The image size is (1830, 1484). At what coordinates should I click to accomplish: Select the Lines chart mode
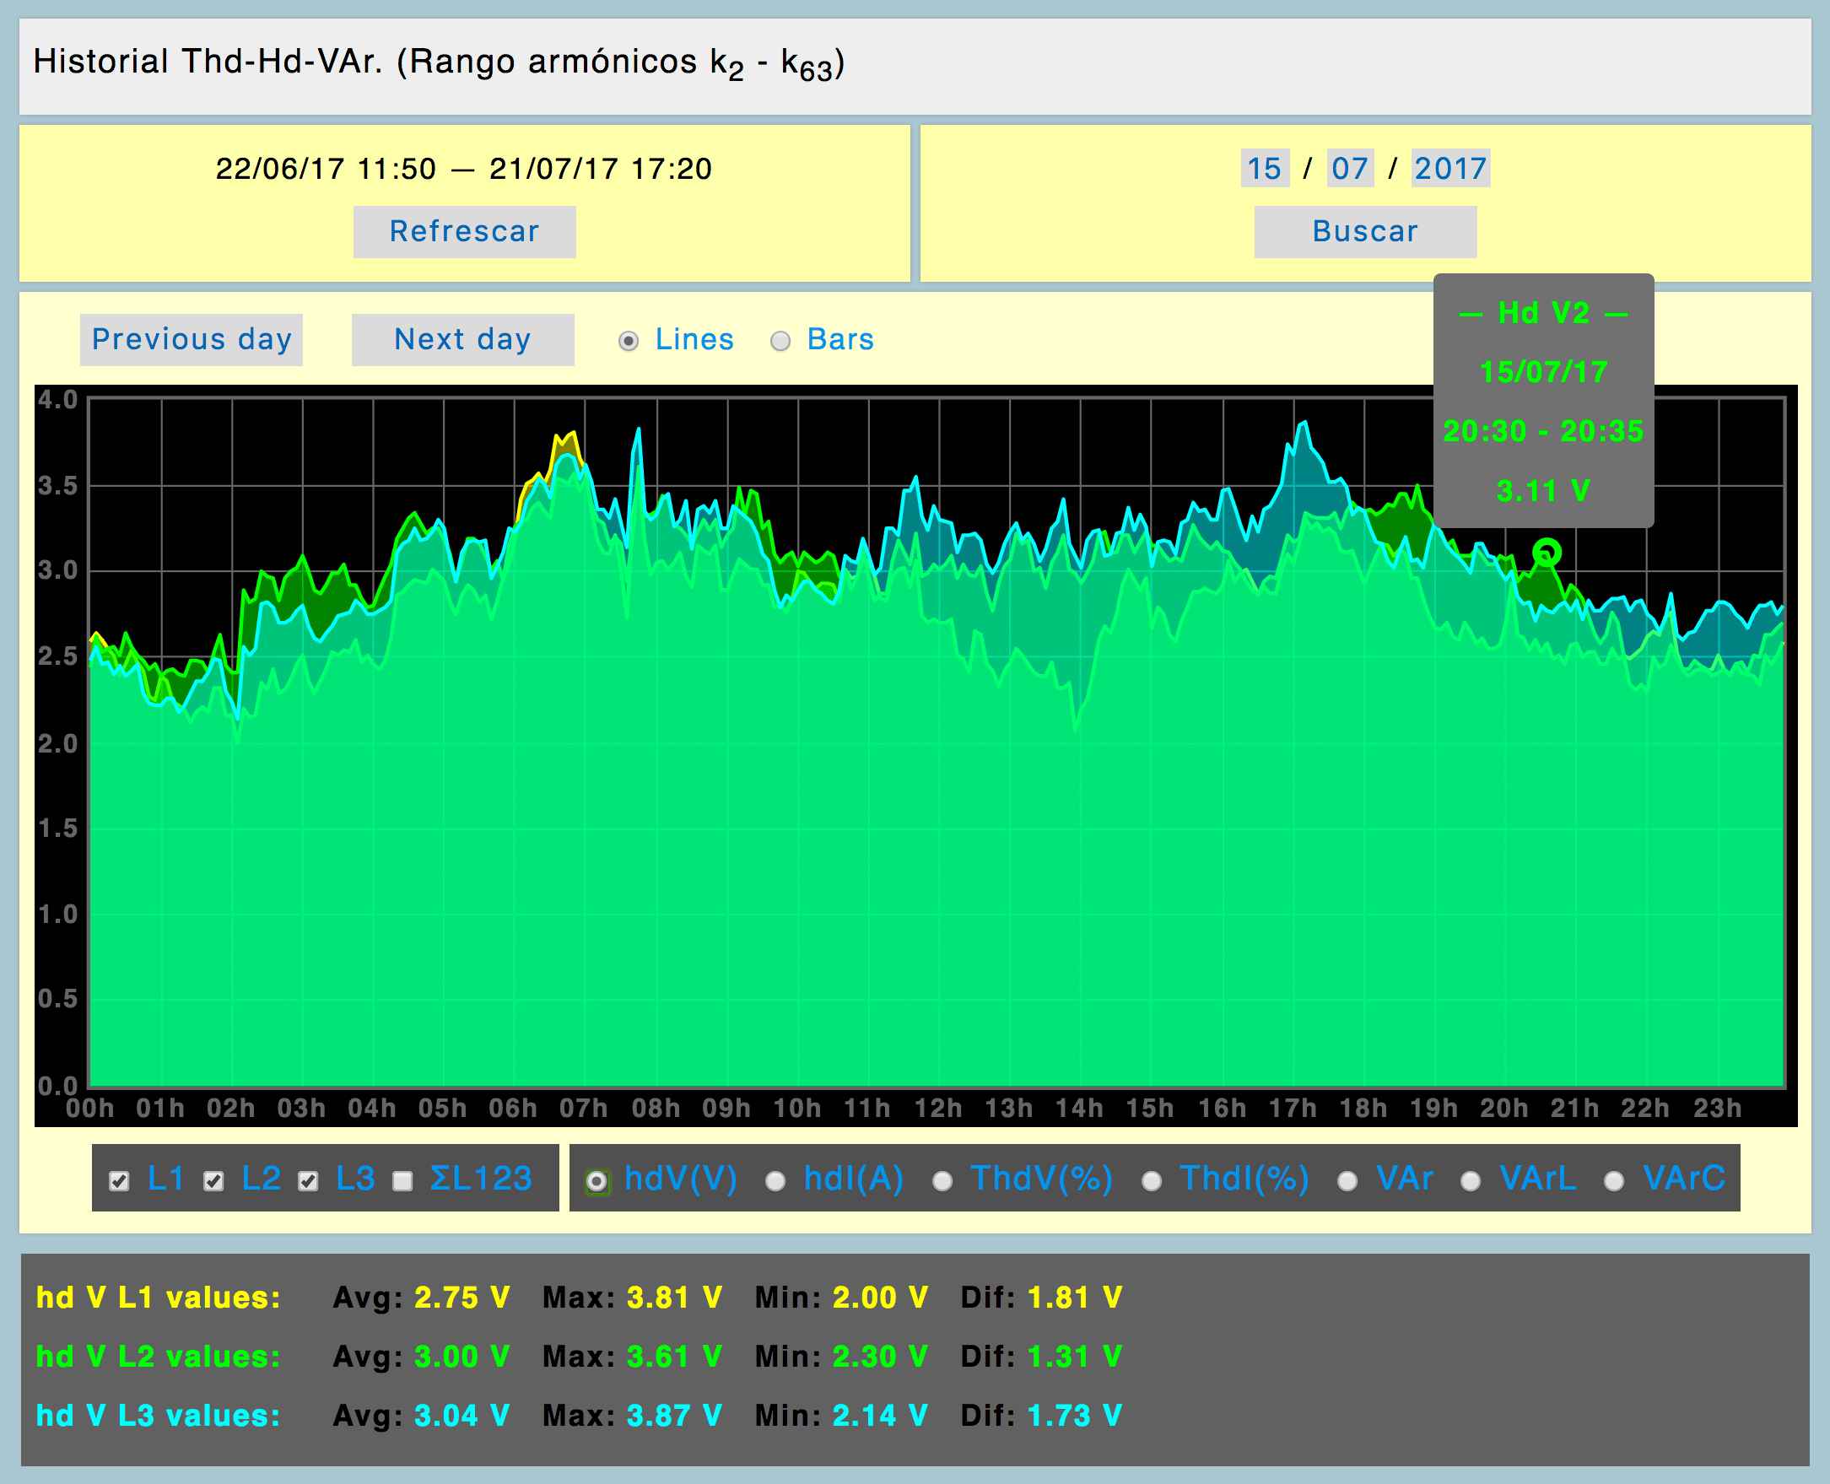[x=629, y=341]
